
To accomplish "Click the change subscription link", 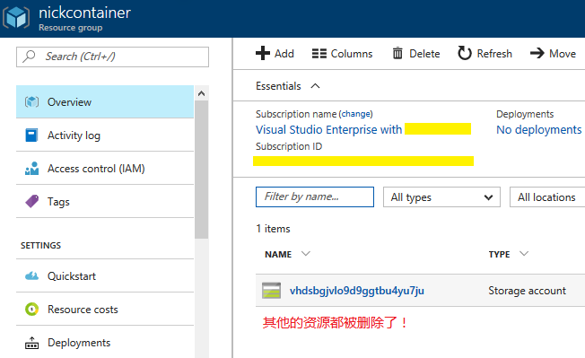I will coord(357,114).
